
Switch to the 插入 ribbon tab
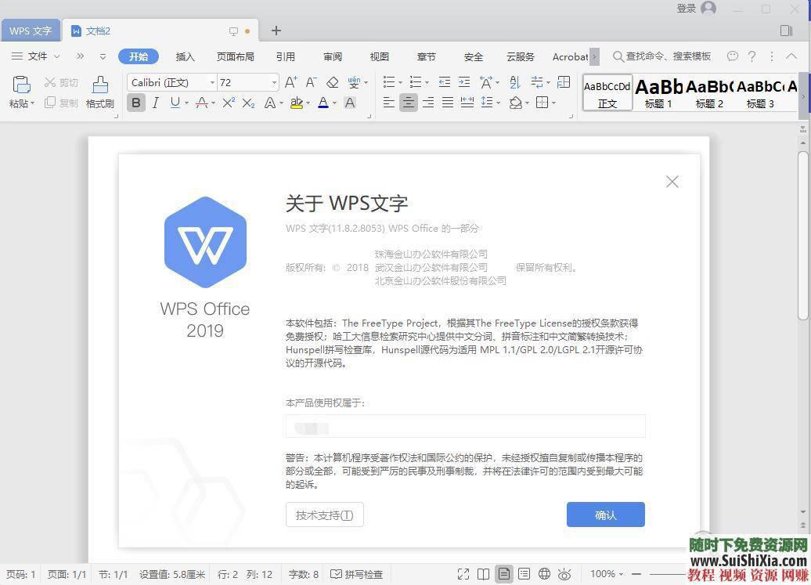[185, 56]
